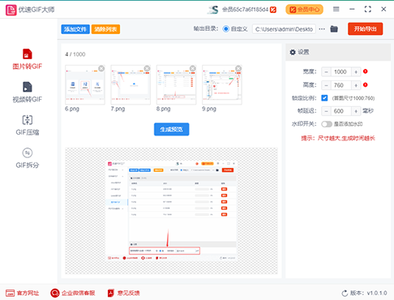The width and height of the screenshot is (394, 300).
Task: Click the 高度 value field 760
Action: click(x=340, y=85)
